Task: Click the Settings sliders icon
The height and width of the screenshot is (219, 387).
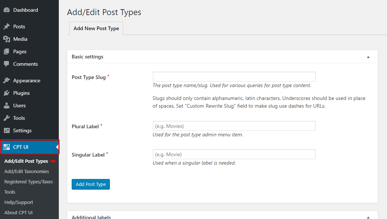Action: click(7, 131)
